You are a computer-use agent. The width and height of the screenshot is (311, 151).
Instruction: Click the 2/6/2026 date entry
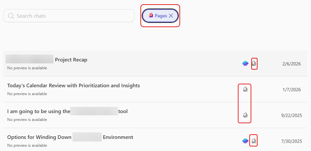292,64
